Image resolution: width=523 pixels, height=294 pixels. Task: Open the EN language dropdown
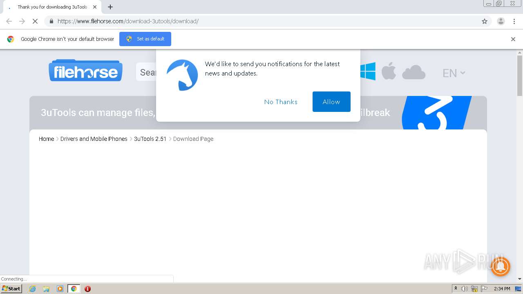point(454,73)
